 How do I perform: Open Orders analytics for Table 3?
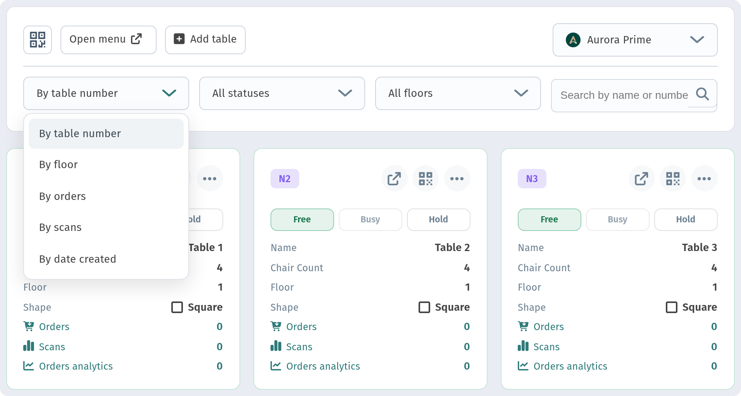[x=570, y=366]
